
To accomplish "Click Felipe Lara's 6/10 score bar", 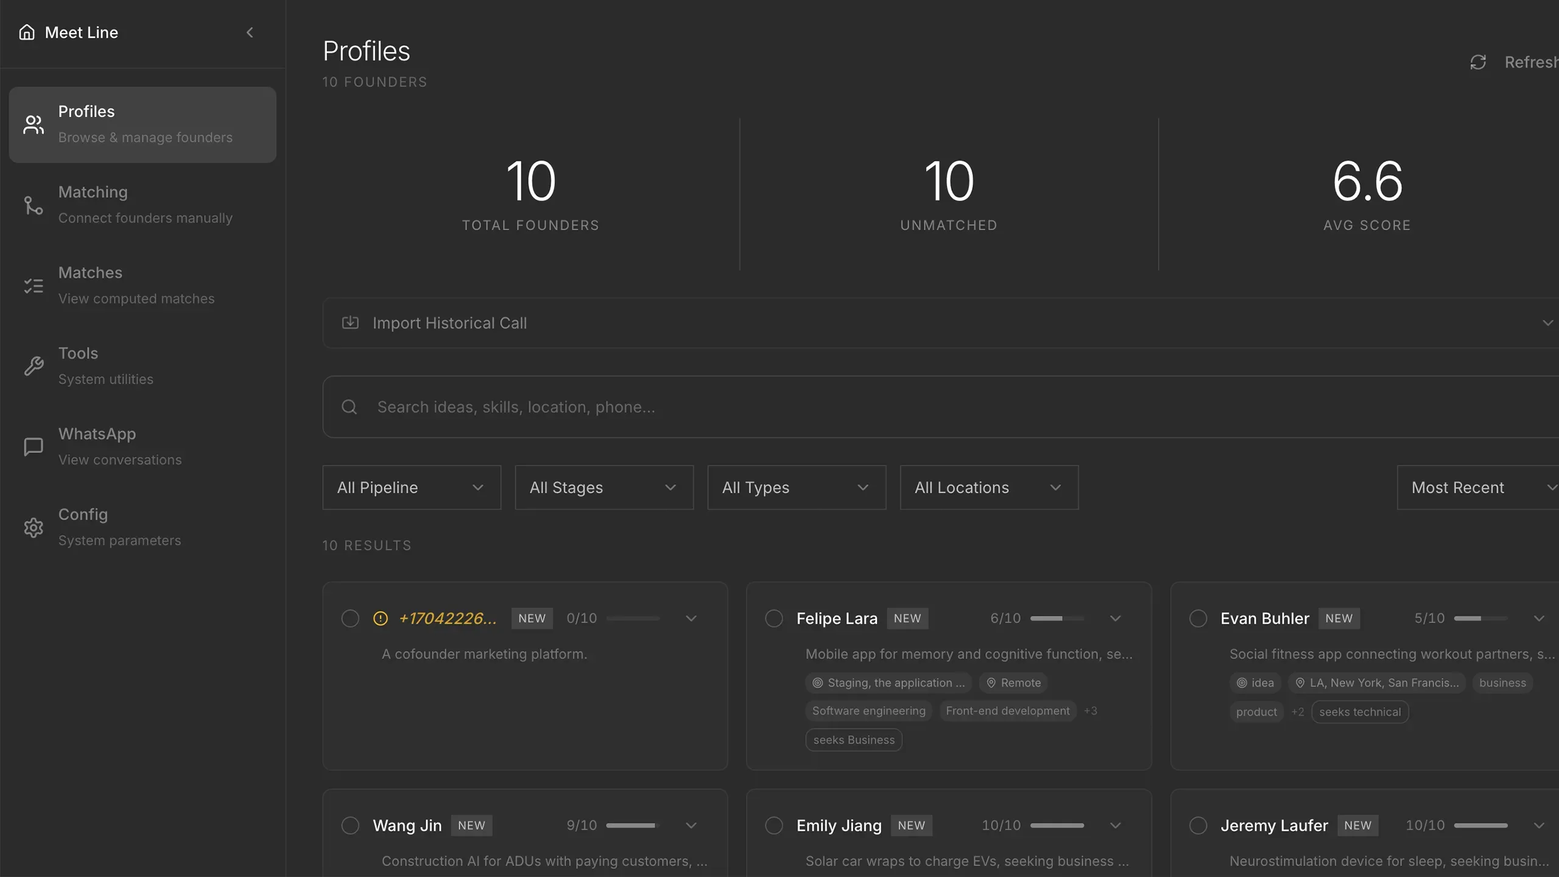I will tap(1057, 618).
